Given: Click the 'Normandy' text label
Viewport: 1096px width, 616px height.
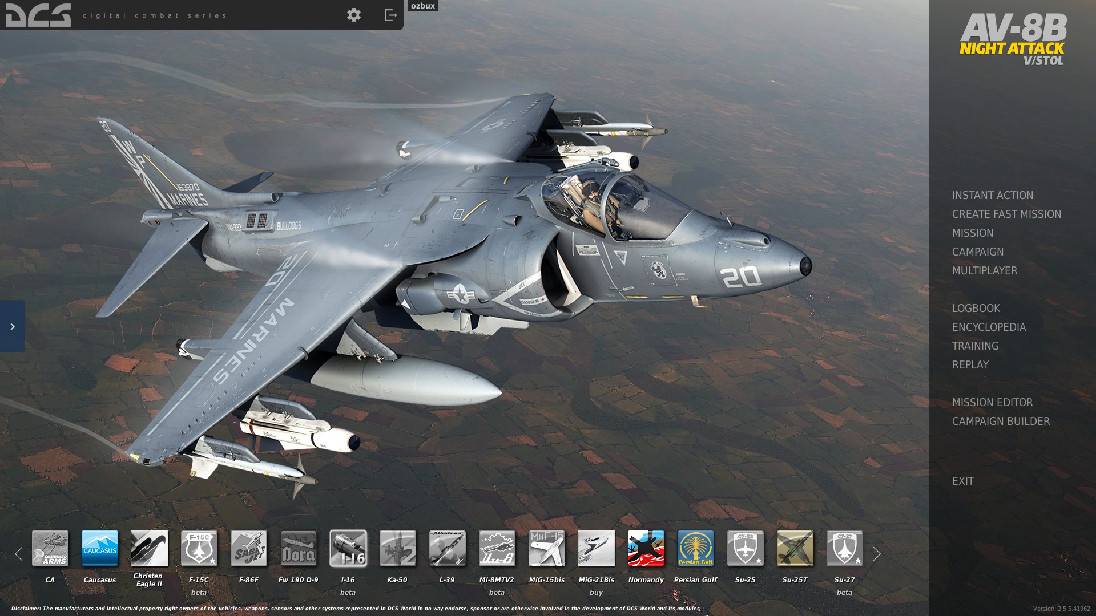Looking at the screenshot, I should [646, 580].
